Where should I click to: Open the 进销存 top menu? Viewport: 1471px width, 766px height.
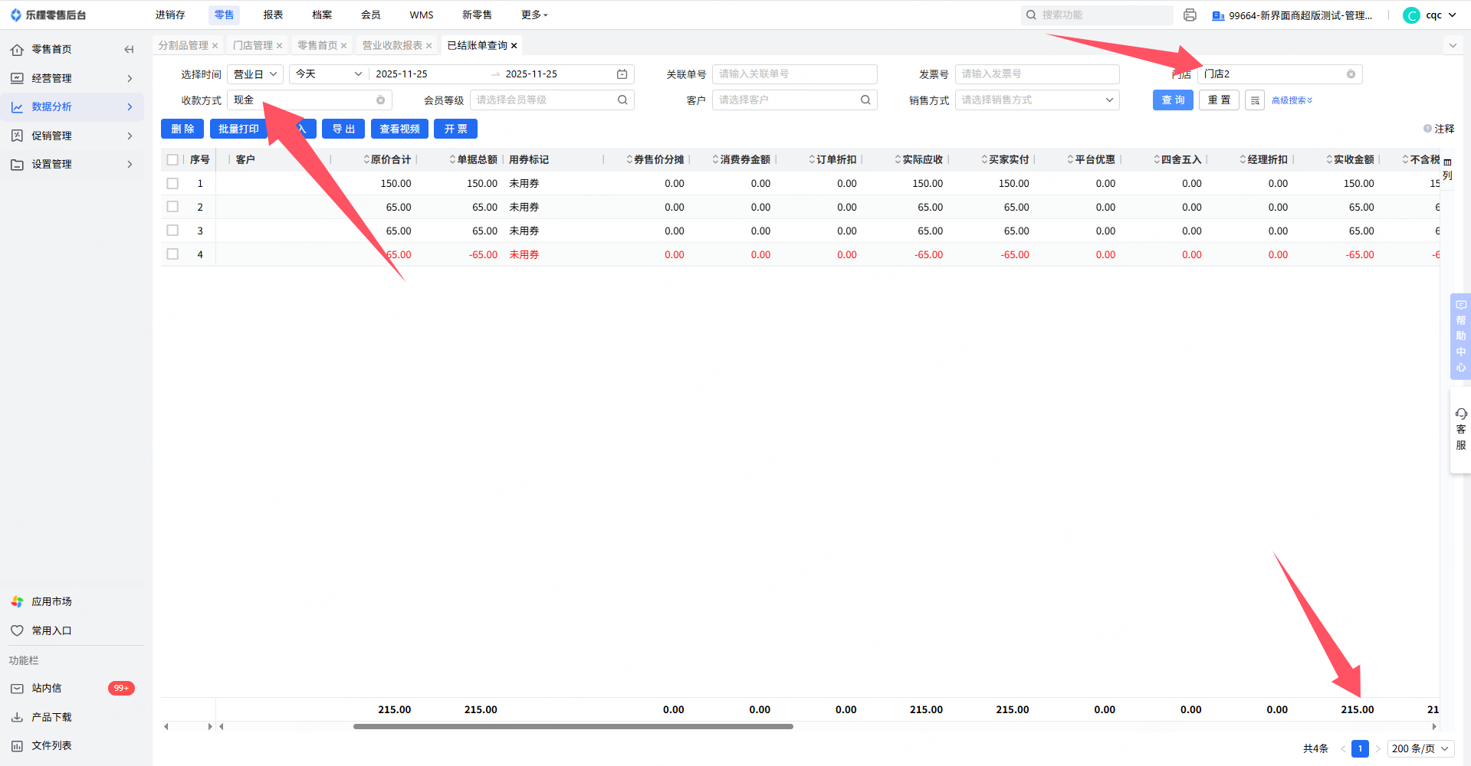pyautogui.click(x=170, y=15)
